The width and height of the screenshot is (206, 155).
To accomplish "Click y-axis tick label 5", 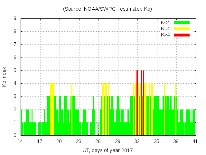I will pos(15,70).
